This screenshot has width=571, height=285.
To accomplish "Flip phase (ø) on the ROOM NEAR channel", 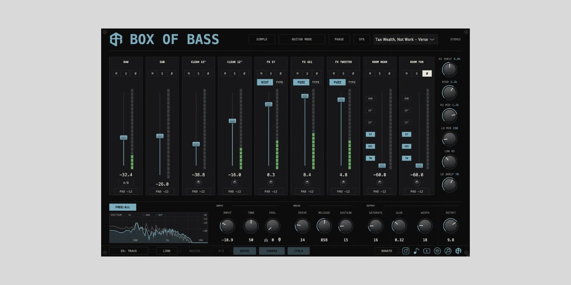I will 389,74.
